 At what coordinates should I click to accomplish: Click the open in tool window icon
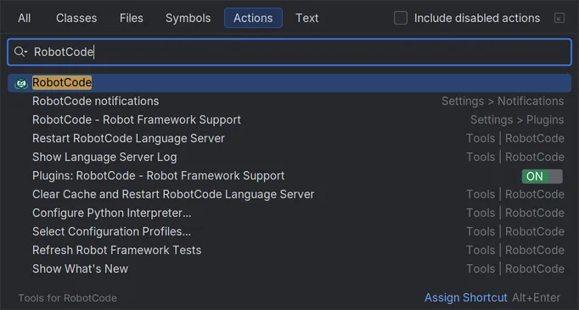coord(559,18)
